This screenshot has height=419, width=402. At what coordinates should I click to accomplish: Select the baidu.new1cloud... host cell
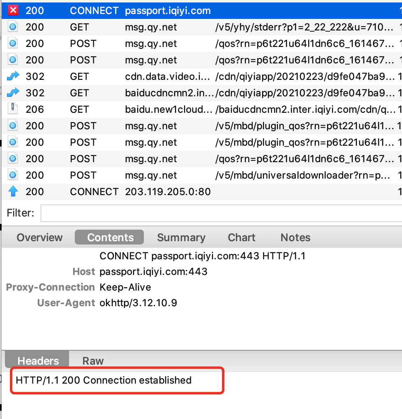(169, 109)
